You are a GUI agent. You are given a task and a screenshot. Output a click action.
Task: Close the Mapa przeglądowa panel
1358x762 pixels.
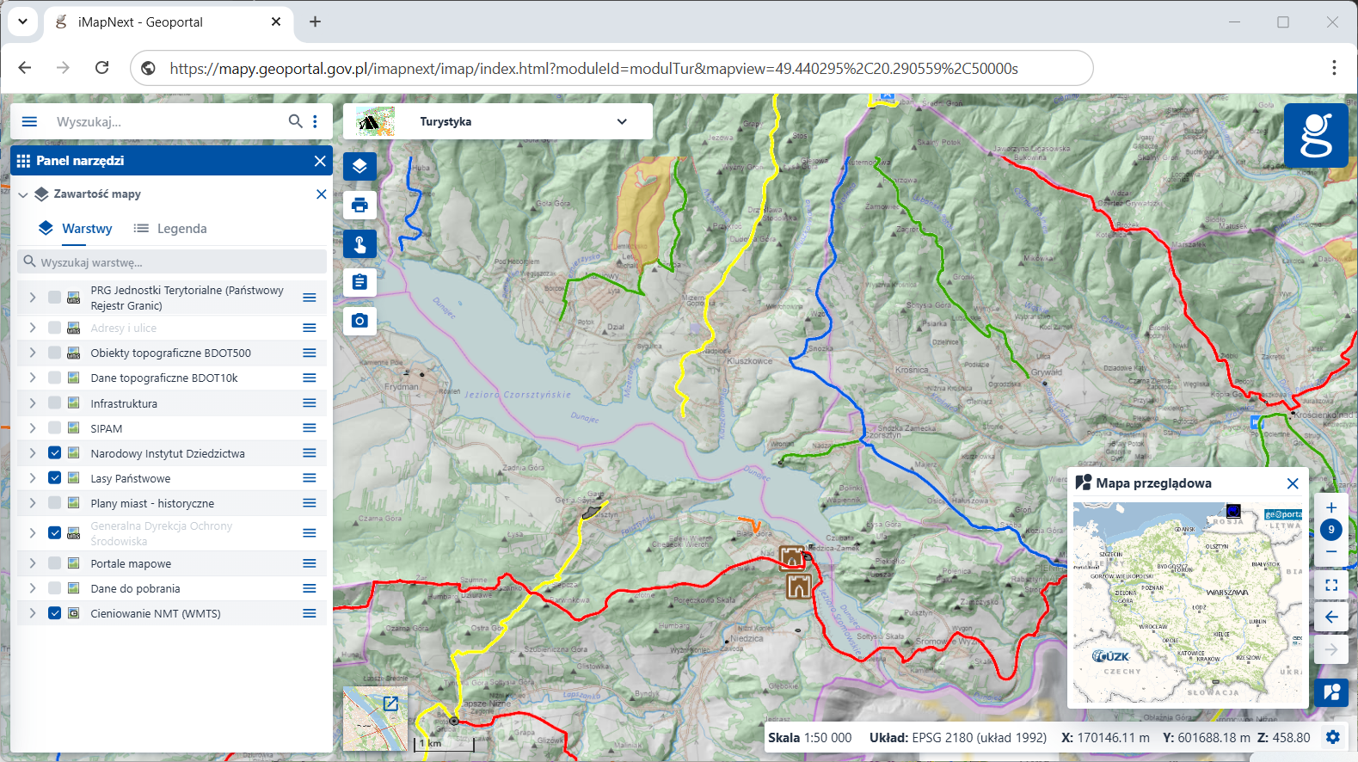point(1292,483)
